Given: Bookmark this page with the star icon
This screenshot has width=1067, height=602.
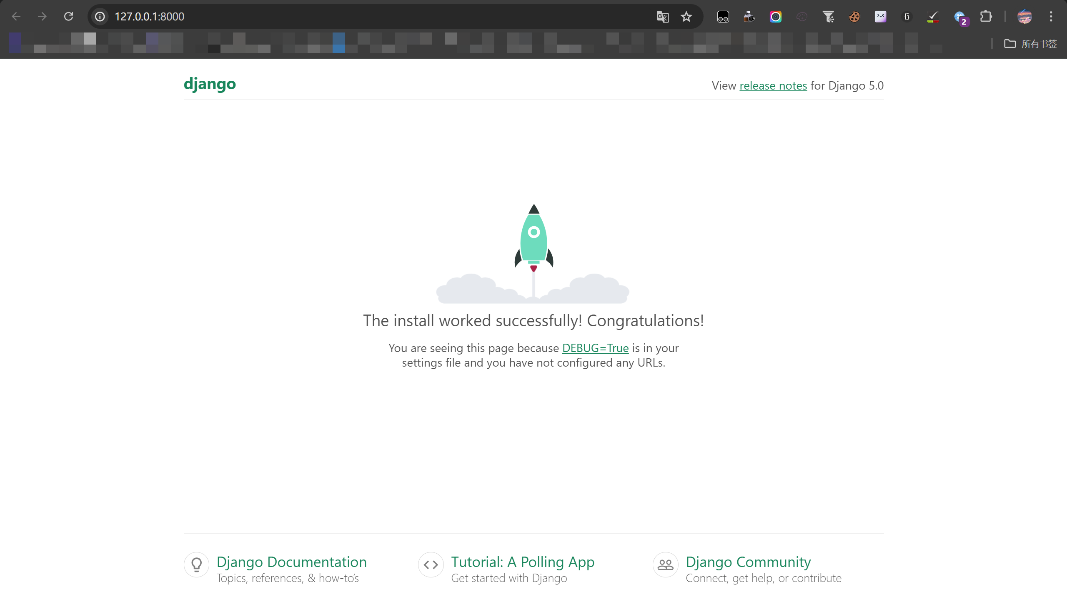Looking at the screenshot, I should click(686, 17).
